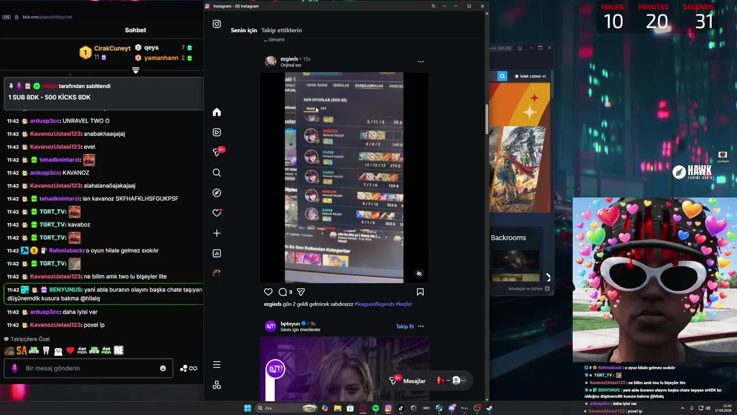The image size is (737, 415).
Task: Switch to Takip ettiklerin feed tab
Action: coord(282,30)
